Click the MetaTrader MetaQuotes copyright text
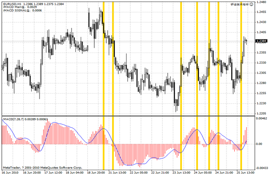The image size is (269, 176). (42, 168)
